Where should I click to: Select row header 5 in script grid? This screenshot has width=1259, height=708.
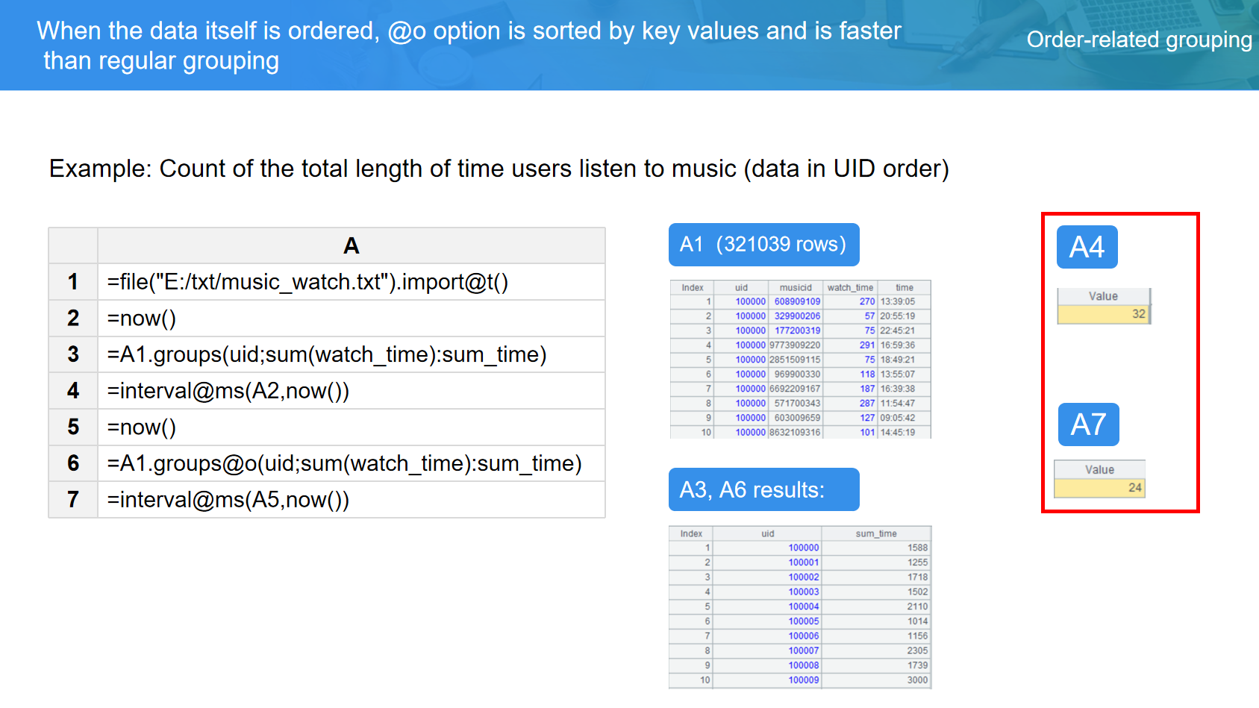point(73,427)
